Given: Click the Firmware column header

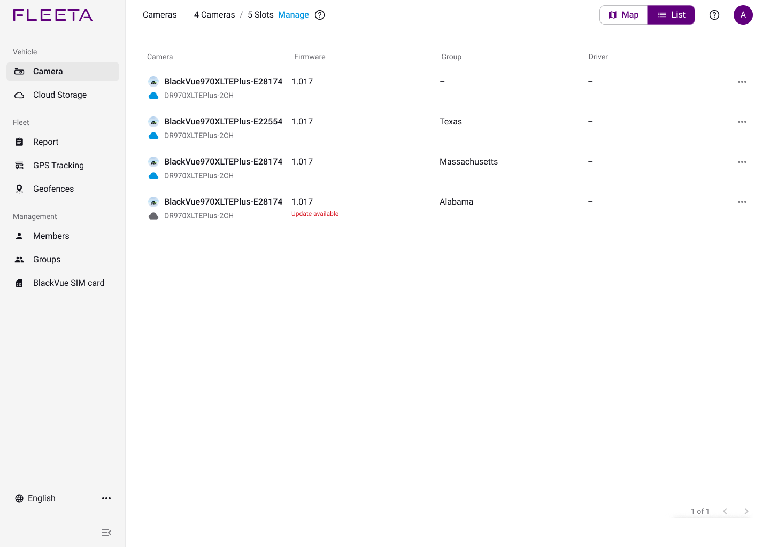Looking at the screenshot, I should click(x=310, y=57).
